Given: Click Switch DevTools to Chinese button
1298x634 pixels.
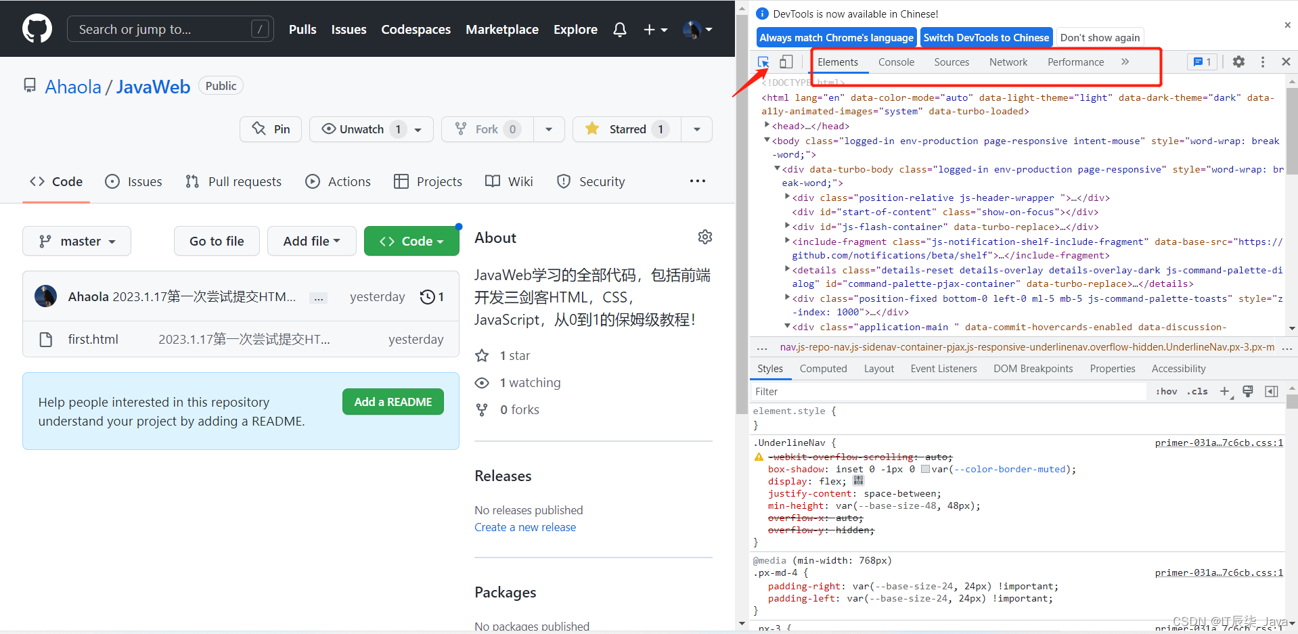Looking at the screenshot, I should tap(986, 38).
